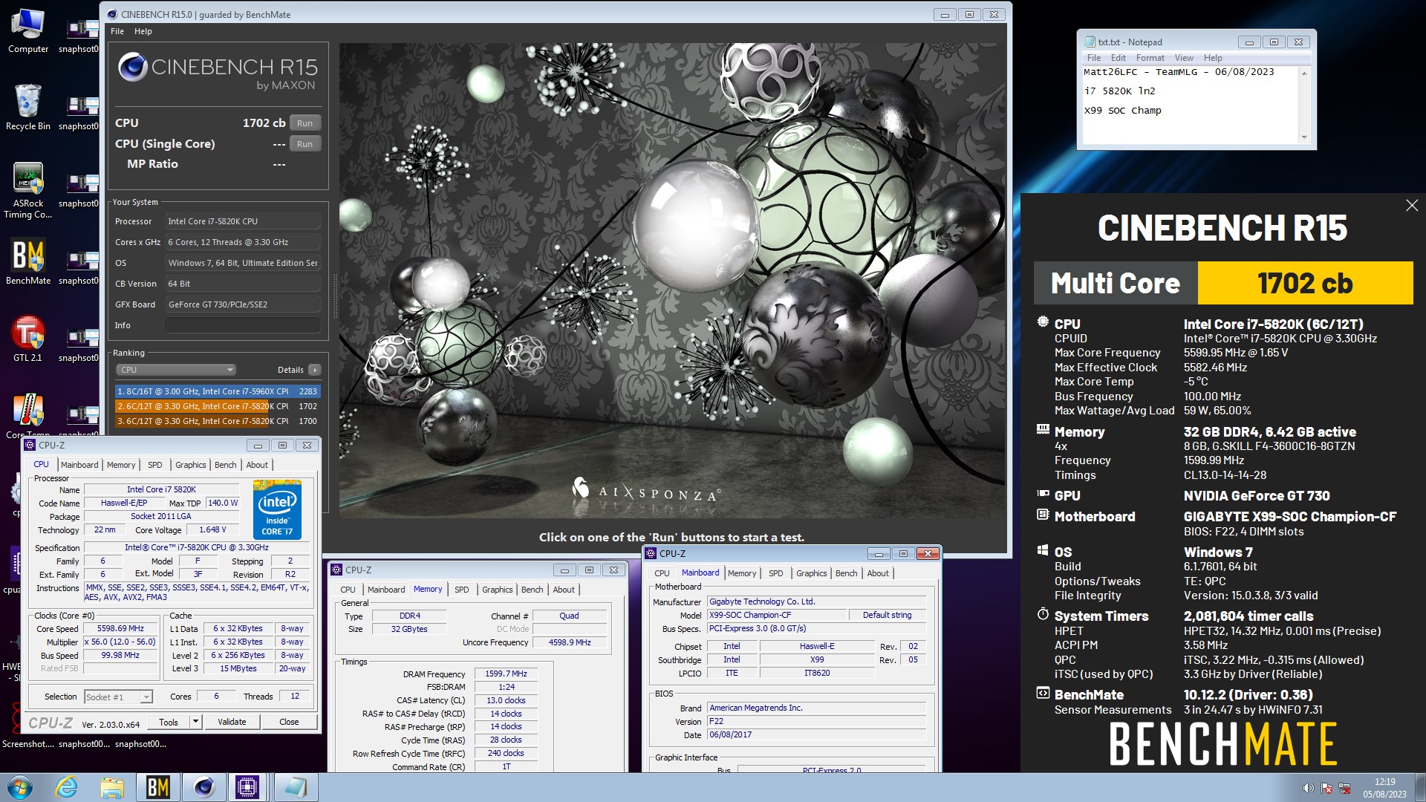Open Windows Explorer from the taskbar
This screenshot has height=802, width=1426.
click(112, 787)
